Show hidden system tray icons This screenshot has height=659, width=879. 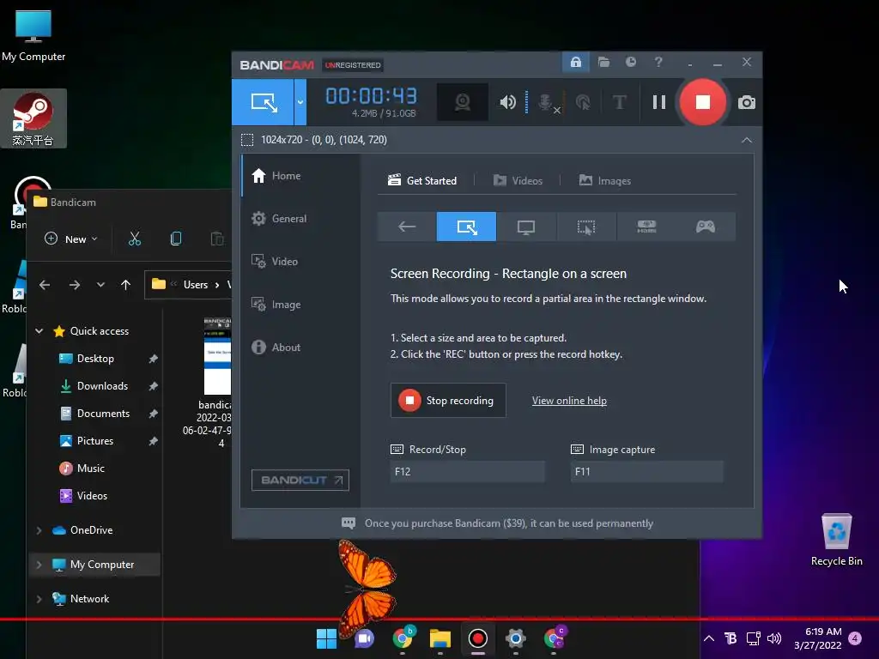click(x=708, y=638)
